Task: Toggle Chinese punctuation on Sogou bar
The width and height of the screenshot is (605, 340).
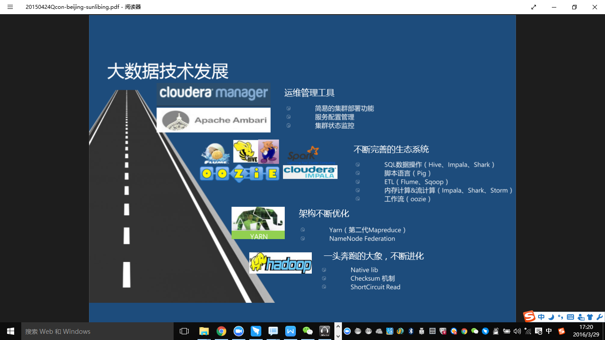Action: [560, 317]
